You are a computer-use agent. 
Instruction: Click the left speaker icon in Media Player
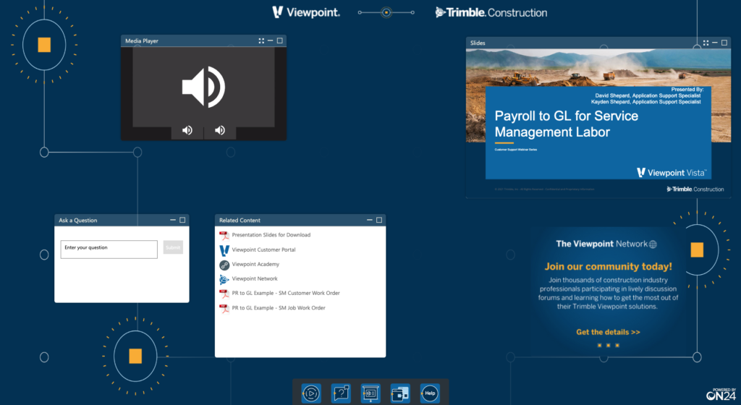coord(187,130)
